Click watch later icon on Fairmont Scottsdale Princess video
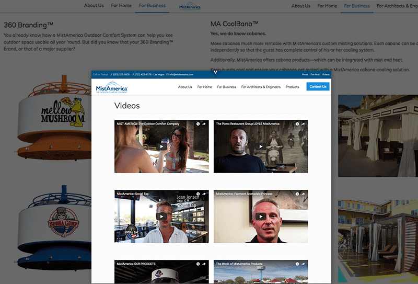This screenshot has width=418, height=284. coord(297,194)
